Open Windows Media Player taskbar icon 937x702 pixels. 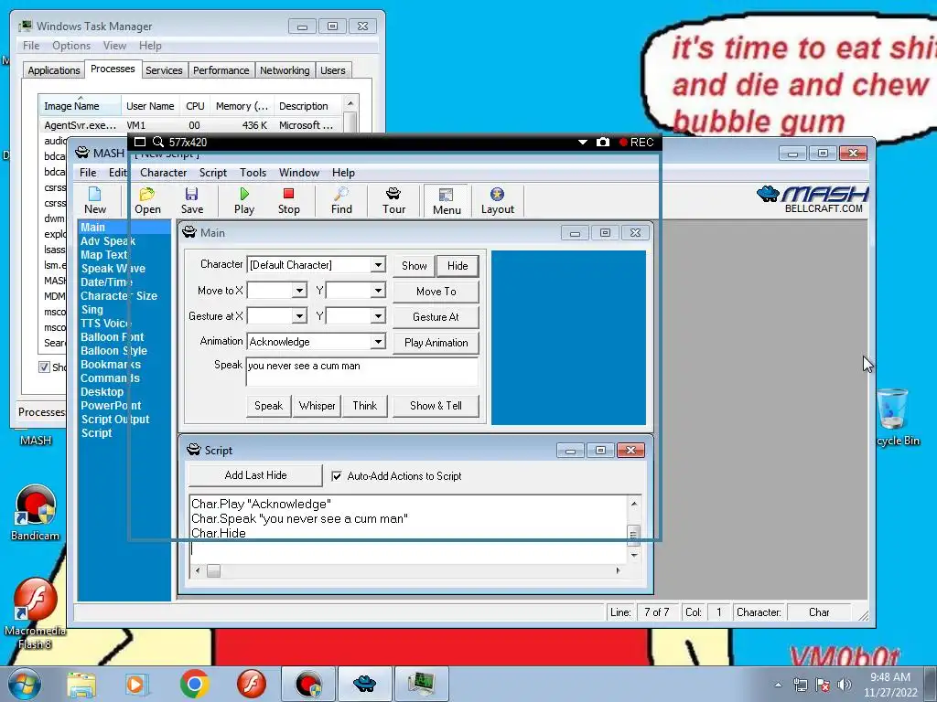click(136, 684)
